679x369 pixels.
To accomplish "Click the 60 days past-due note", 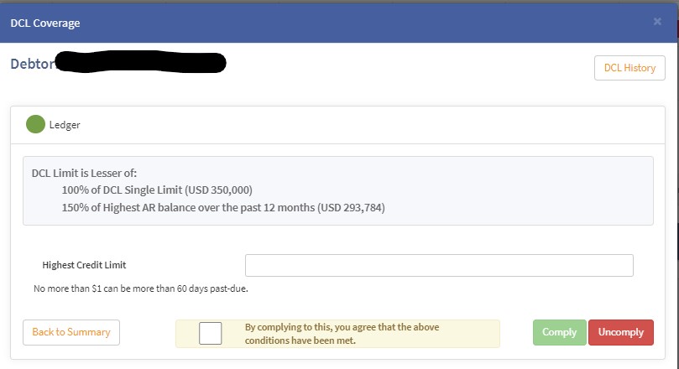I will click(x=140, y=289).
